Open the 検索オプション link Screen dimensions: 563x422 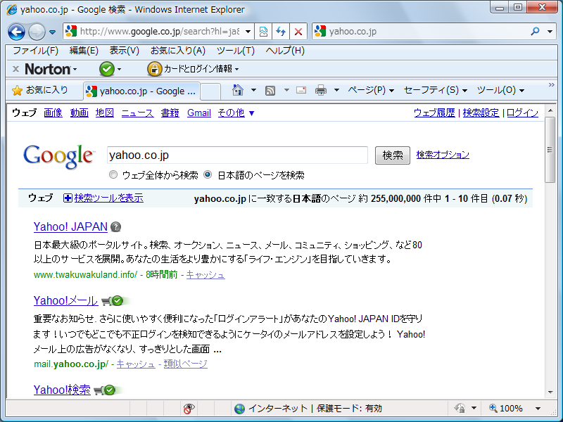(x=443, y=155)
